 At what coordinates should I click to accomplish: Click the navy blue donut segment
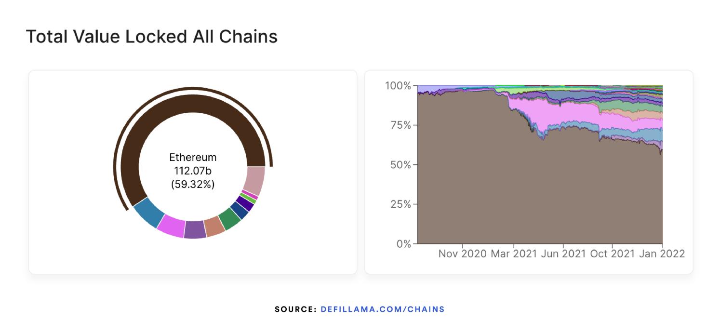click(x=240, y=210)
